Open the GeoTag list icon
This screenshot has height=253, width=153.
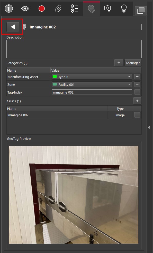(x=75, y=9)
